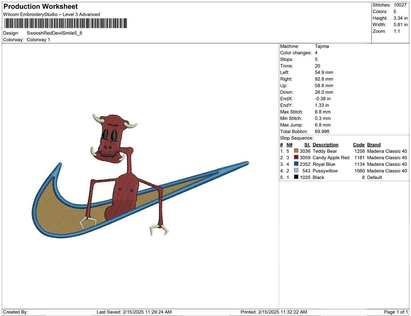
Task: Click the EndY value '1.33 in'
Action: [x=322, y=105]
